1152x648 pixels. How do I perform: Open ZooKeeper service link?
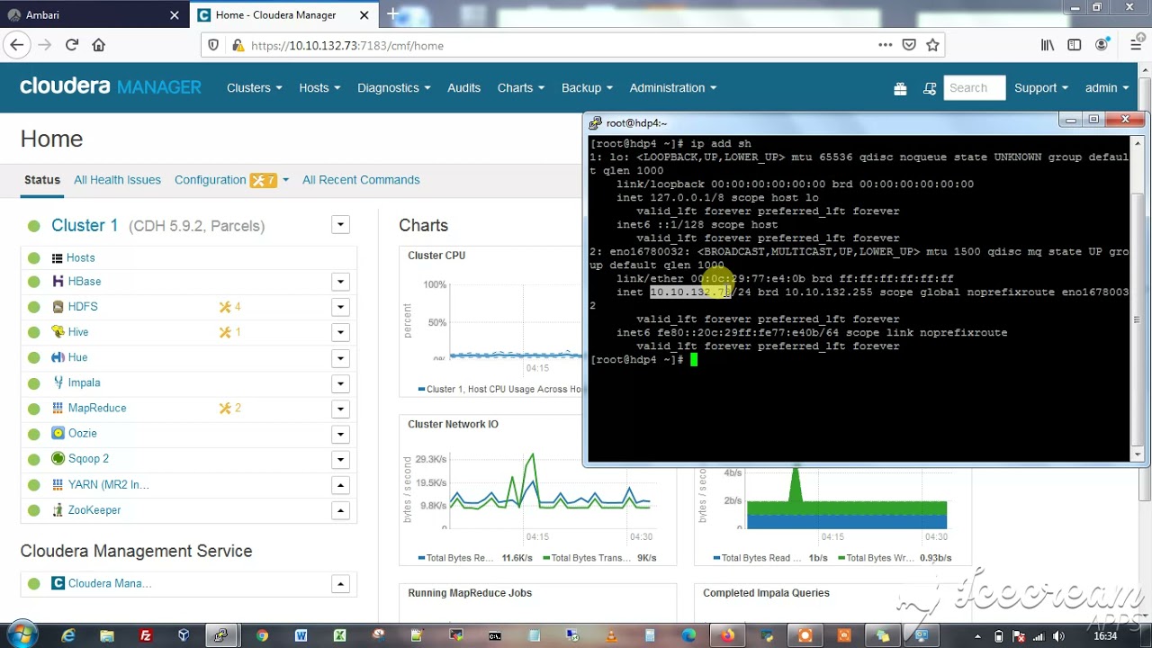point(94,510)
